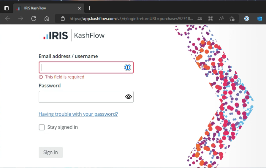Go to the browser home page icon

tap(47, 18)
